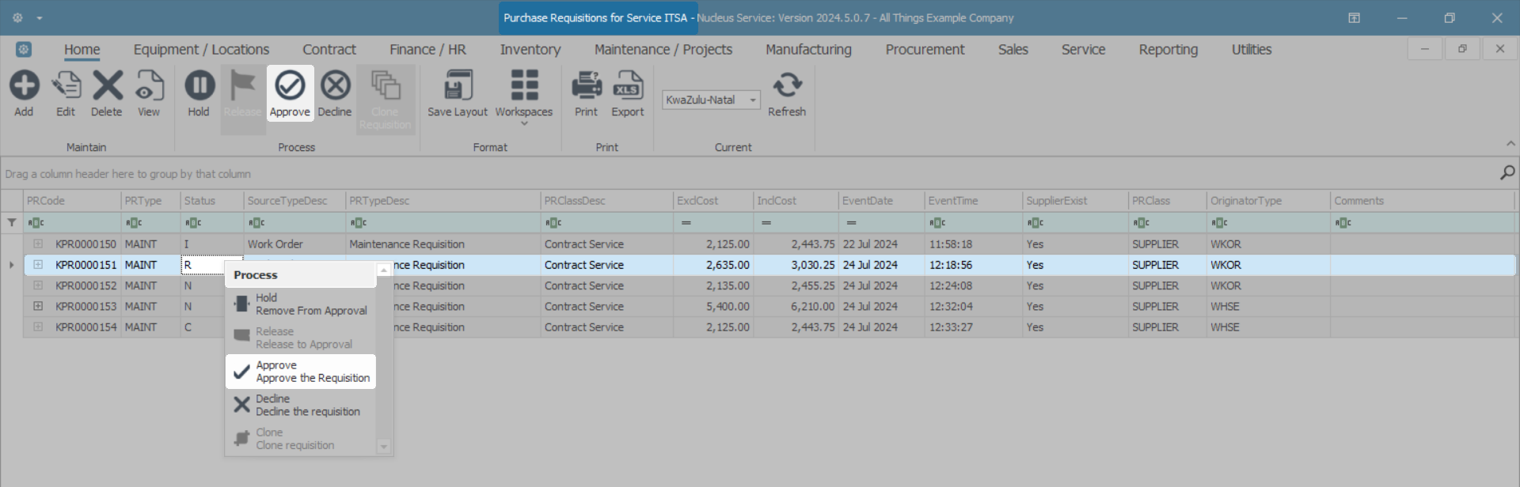1520x487 pixels.
Task: Choose Decline the requisition in context menu
Action: [301, 406]
